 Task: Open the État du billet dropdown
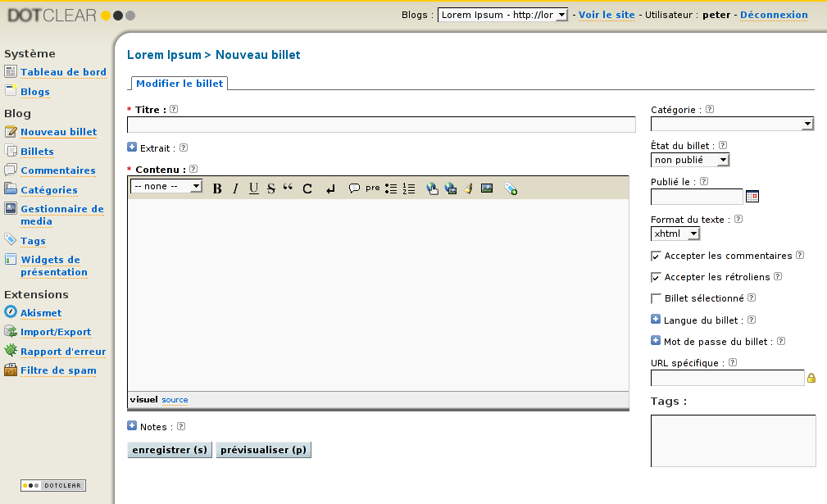(690, 161)
